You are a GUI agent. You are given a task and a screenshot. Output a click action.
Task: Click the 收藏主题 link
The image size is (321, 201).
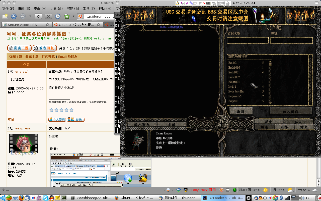[x=32, y=57]
